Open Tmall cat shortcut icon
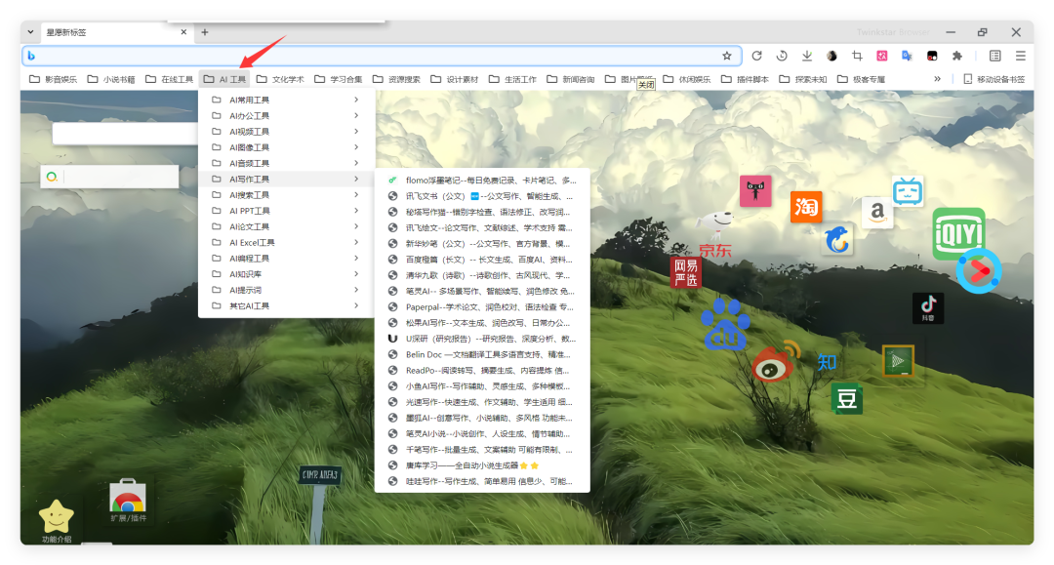The height and width of the screenshot is (565, 1054). click(755, 191)
